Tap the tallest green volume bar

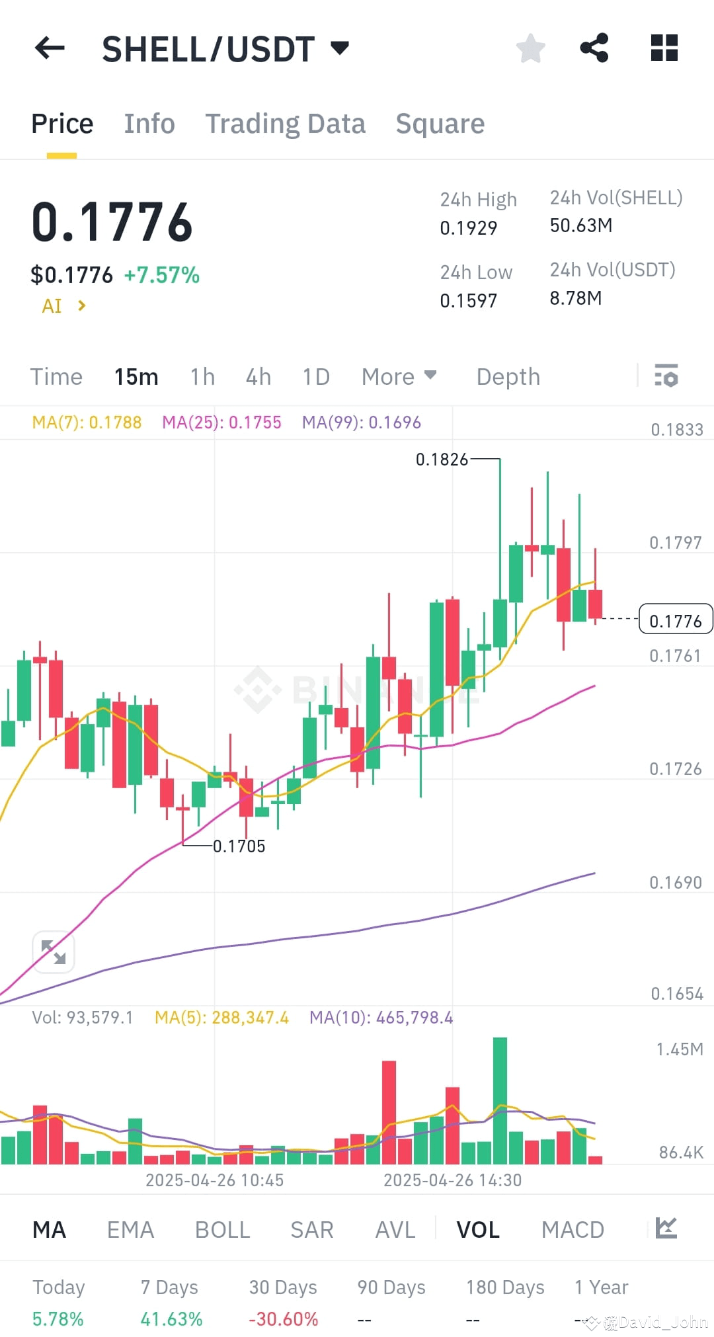pos(500,1101)
